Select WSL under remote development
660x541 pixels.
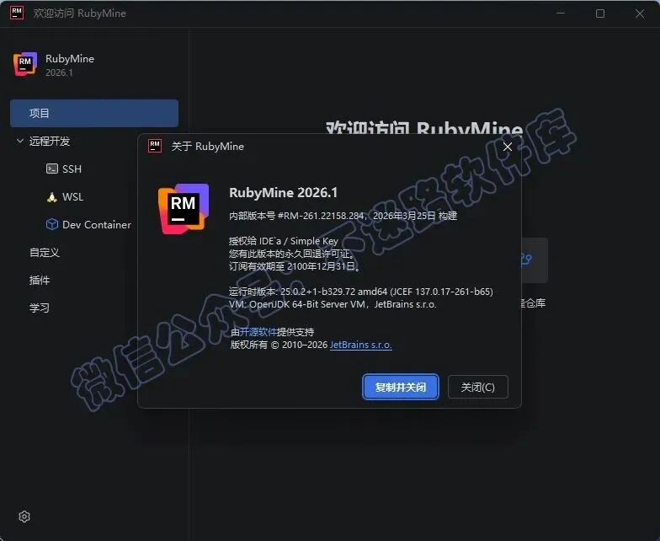pyautogui.click(x=72, y=197)
